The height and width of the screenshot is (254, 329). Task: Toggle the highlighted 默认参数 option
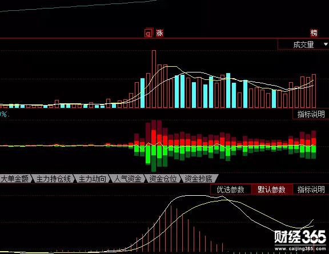(271, 190)
